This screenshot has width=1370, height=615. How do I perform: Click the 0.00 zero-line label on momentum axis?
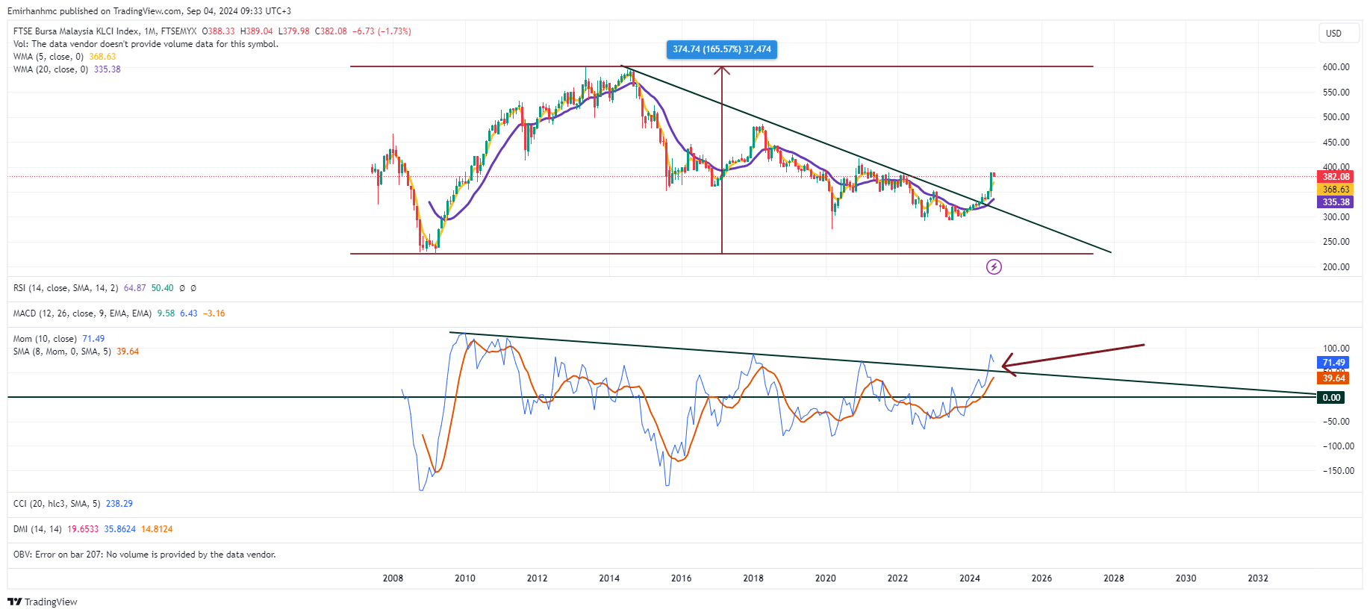coord(1331,398)
